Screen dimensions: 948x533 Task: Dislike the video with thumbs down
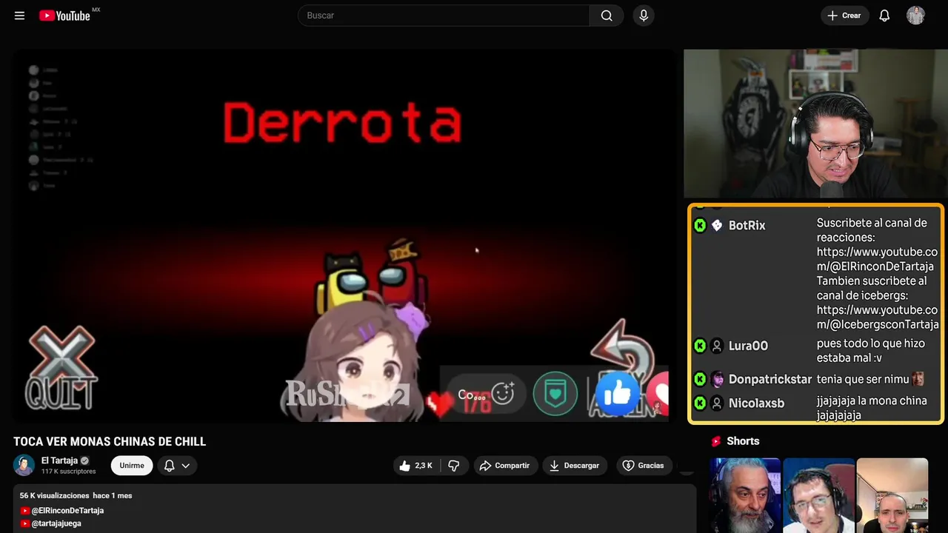pyautogui.click(x=454, y=466)
